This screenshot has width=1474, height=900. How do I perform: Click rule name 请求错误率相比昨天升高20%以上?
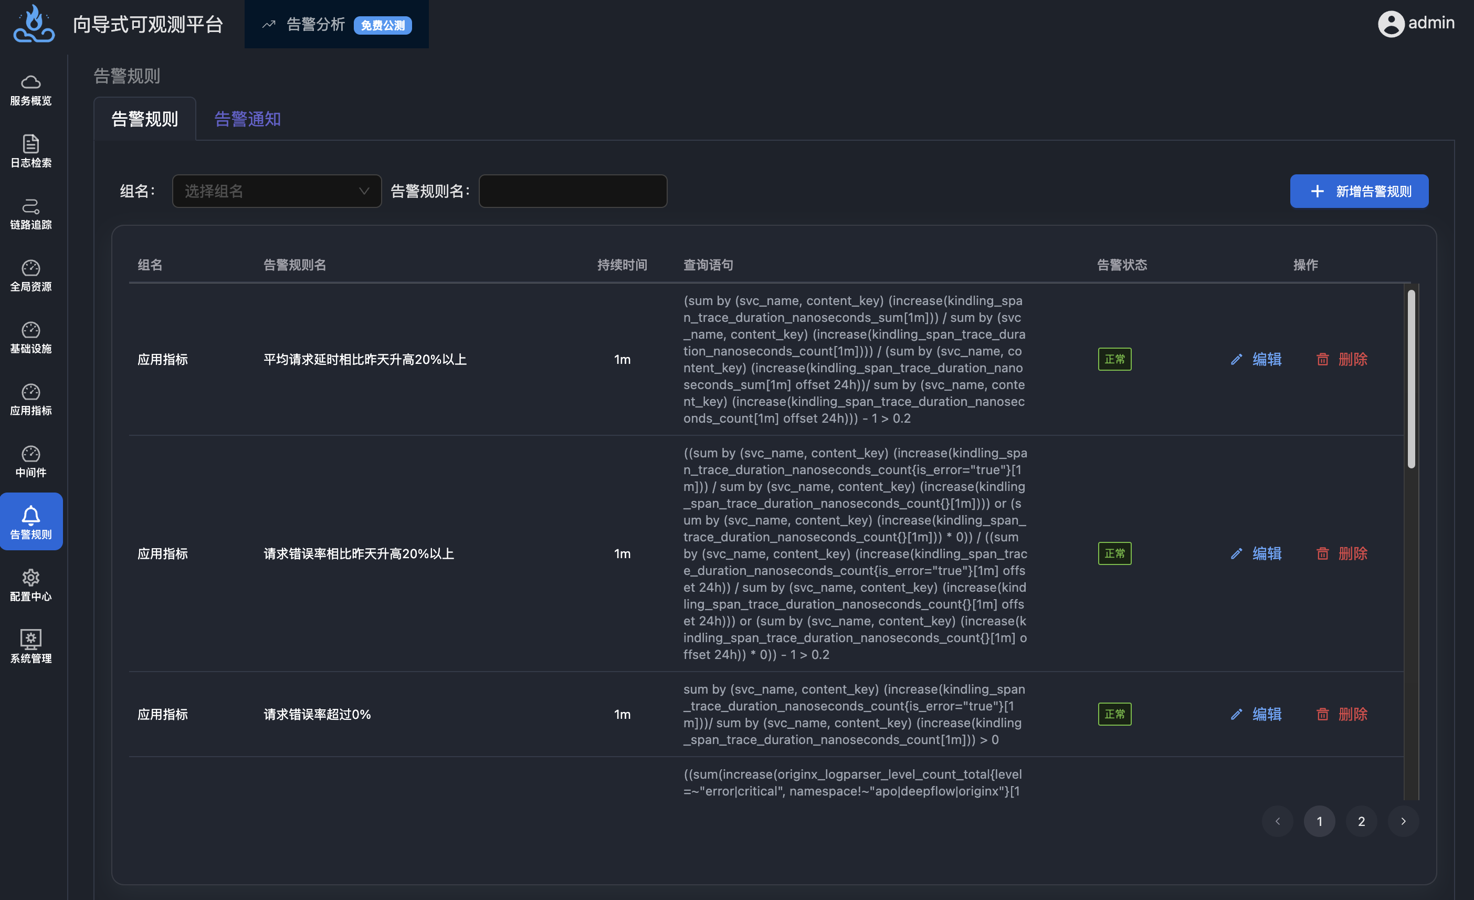(x=359, y=553)
